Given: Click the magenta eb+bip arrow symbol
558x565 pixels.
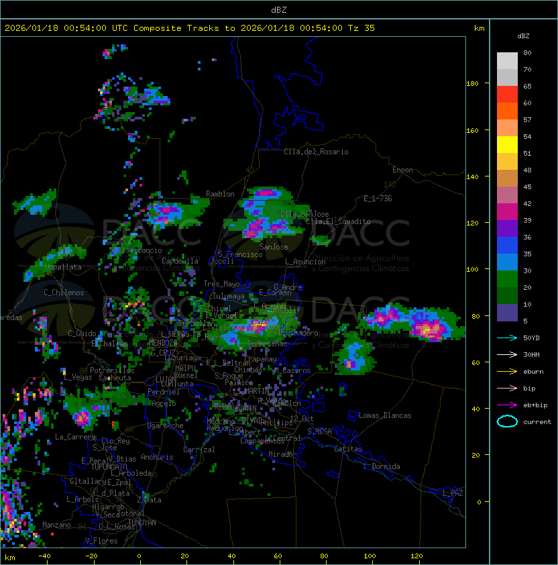Looking at the screenshot, I should point(507,405).
